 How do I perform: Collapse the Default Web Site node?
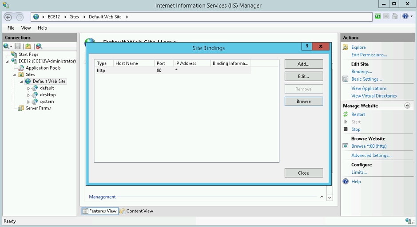[22, 82]
